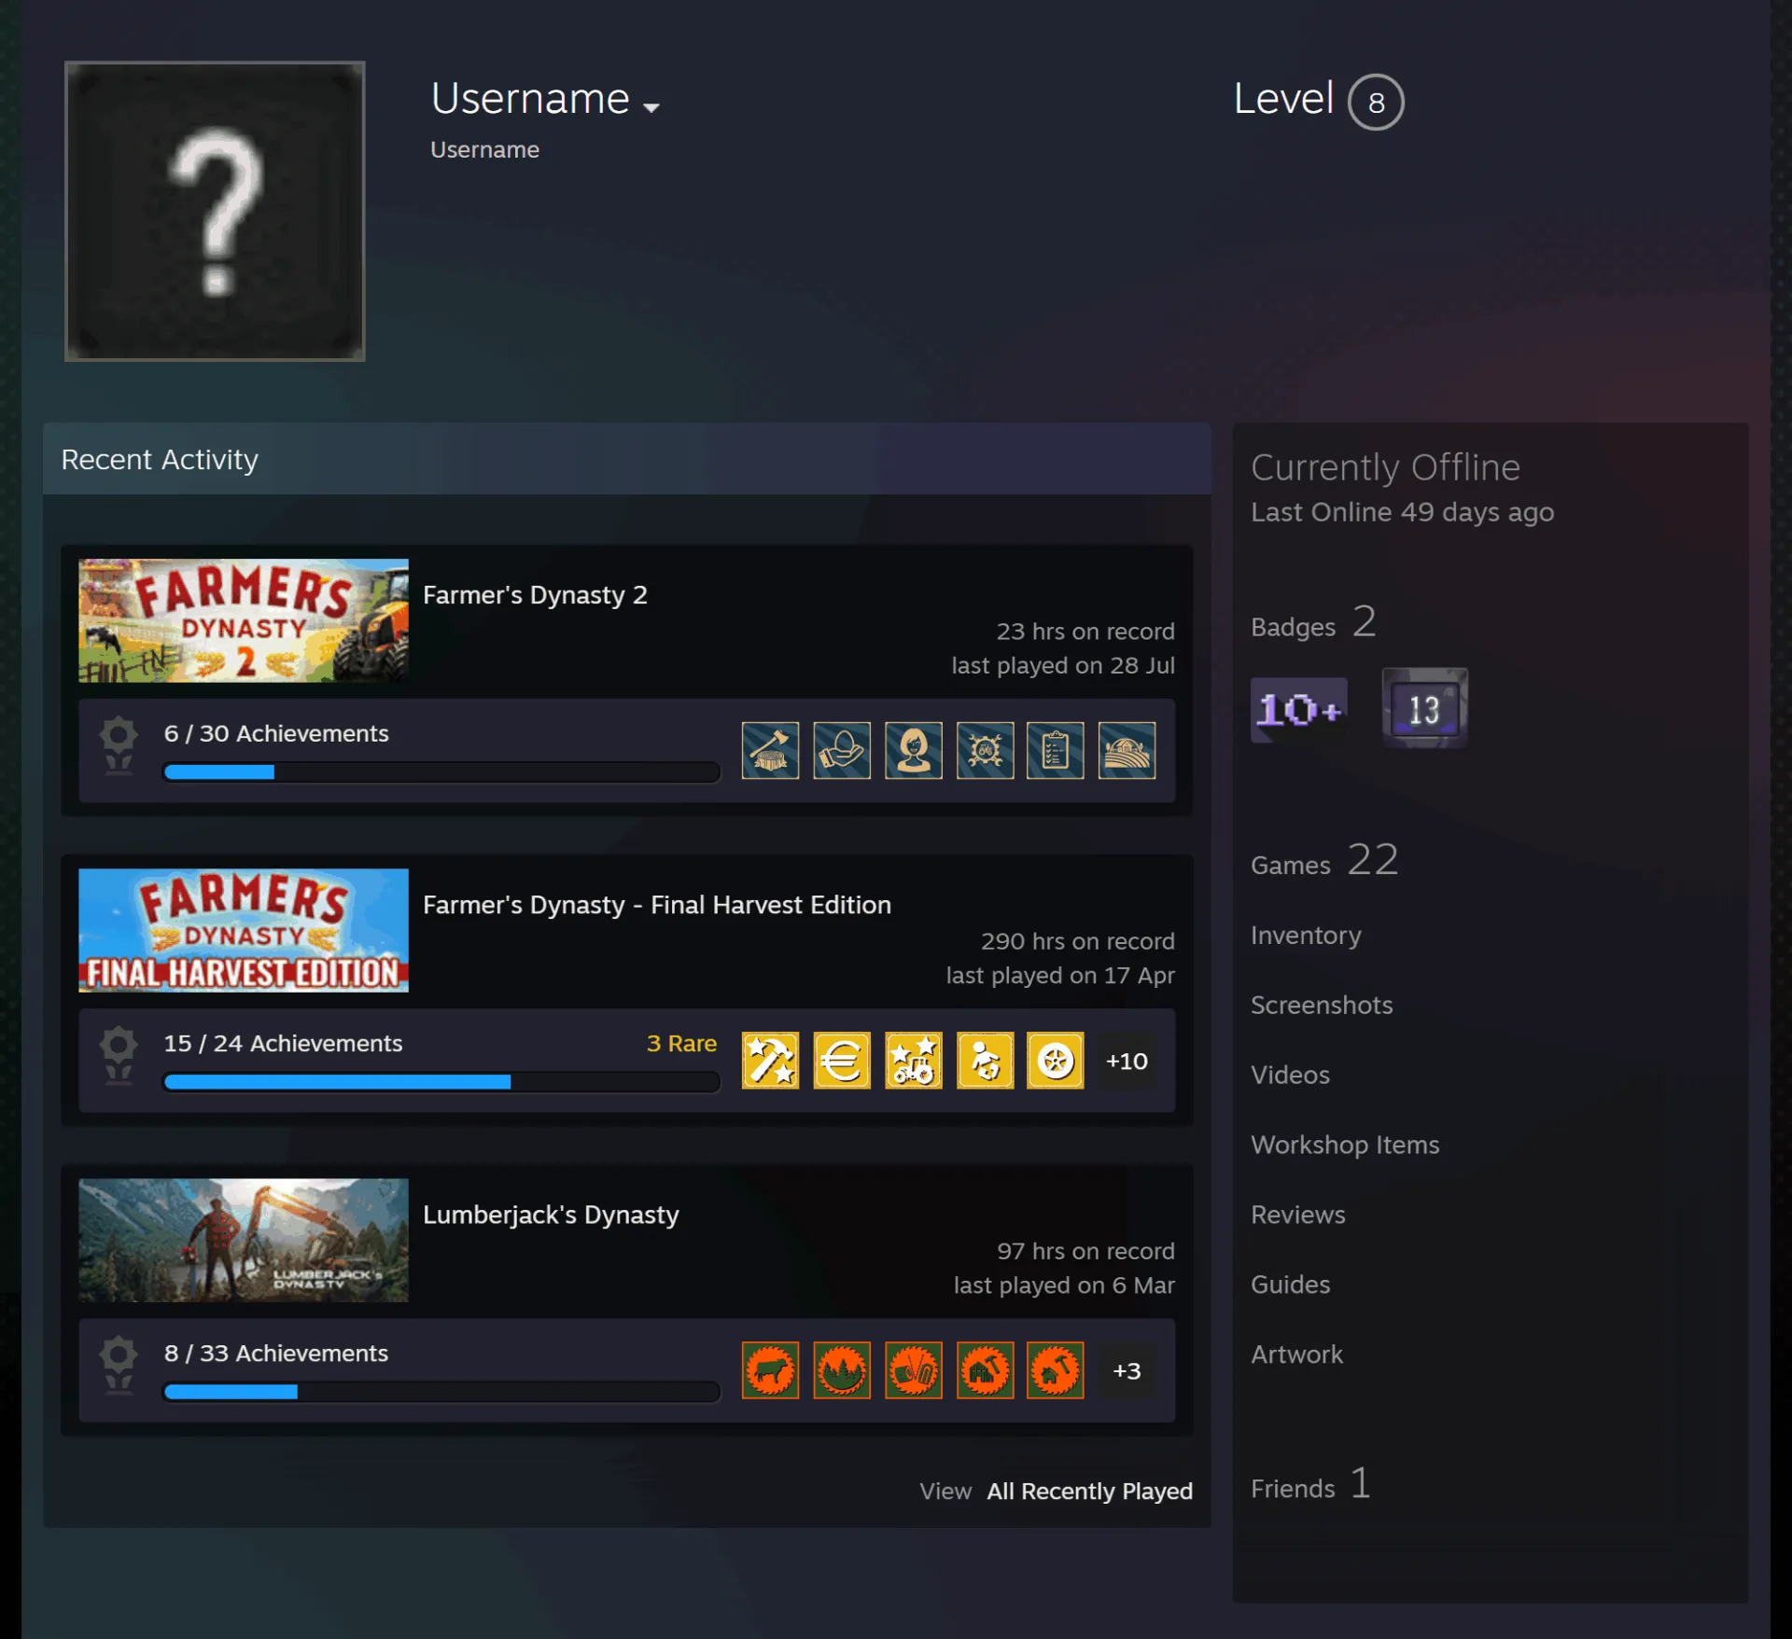
Task: Click the person portrait achievement icon
Action: tap(914, 750)
